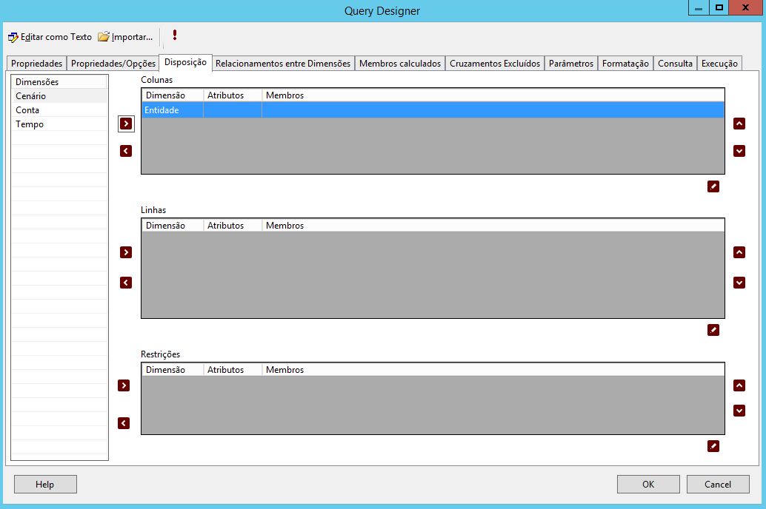Switch to the Execução tab
This screenshot has width=766, height=509.
(x=719, y=64)
